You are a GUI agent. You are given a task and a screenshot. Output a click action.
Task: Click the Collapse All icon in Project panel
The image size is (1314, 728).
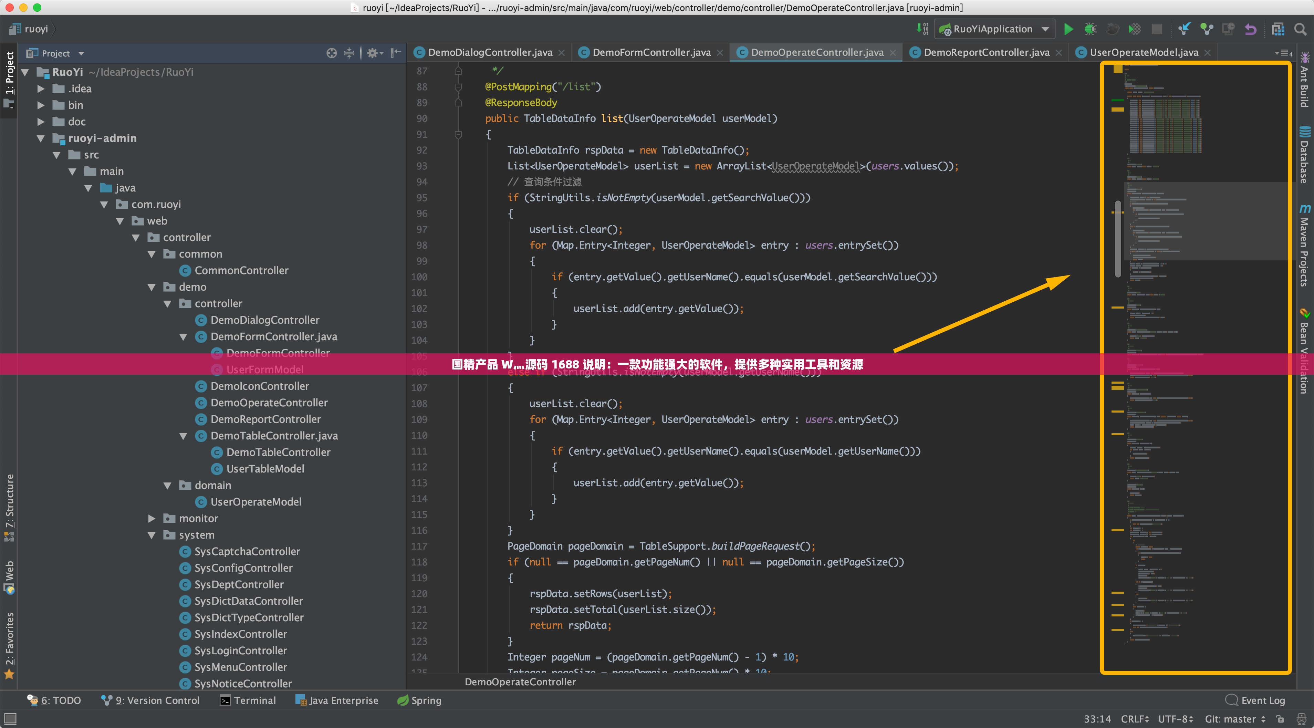349,53
